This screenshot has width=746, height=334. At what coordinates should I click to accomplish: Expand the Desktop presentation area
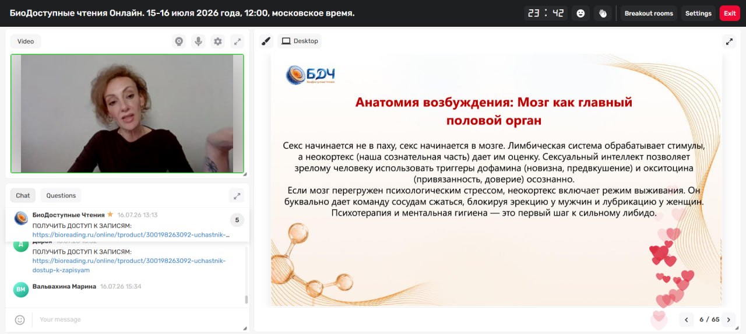[x=729, y=41]
